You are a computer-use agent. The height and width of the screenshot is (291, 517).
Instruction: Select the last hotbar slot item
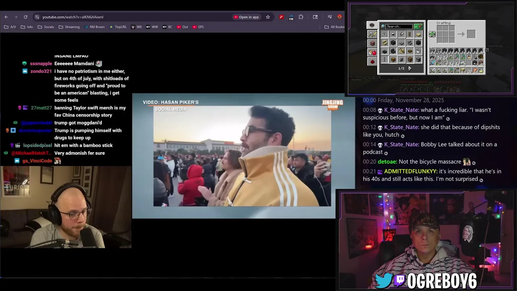point(481,70)
